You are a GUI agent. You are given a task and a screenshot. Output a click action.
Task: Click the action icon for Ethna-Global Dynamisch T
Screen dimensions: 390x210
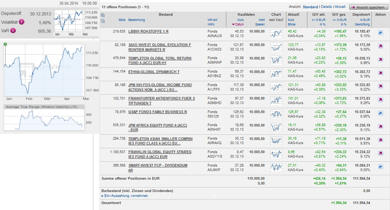coord(380,73)
